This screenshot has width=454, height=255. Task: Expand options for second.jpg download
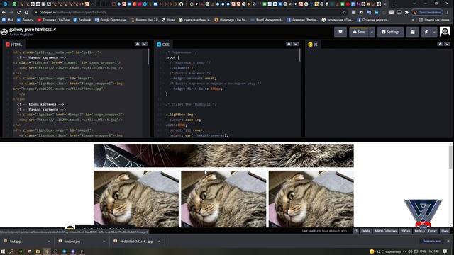pyautogui.click(x=104, y=242)
